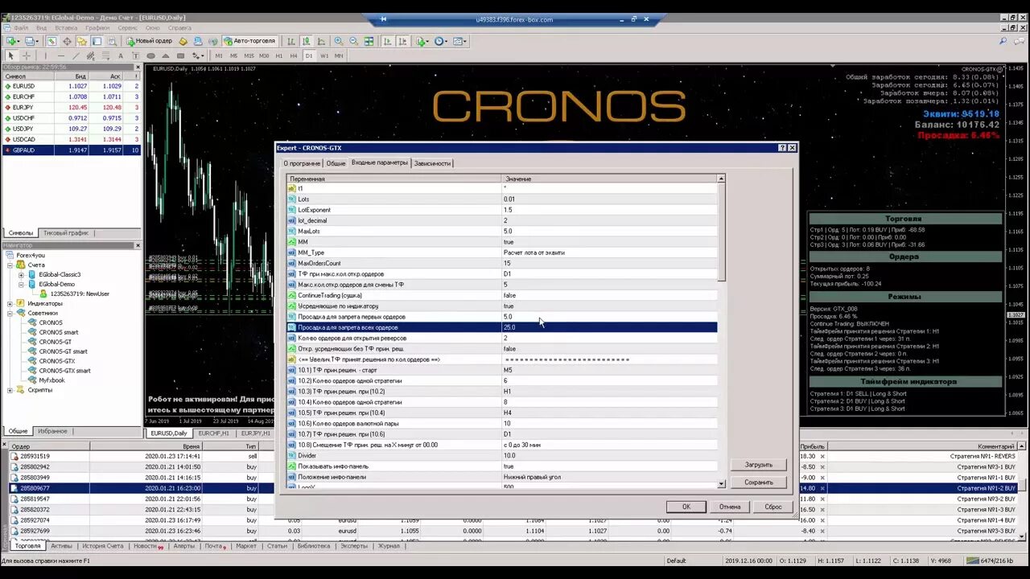Screen dimensions: 1030x579
Task: Select the GBPAUD row in Market Watch
Action: tap(71, 150)
